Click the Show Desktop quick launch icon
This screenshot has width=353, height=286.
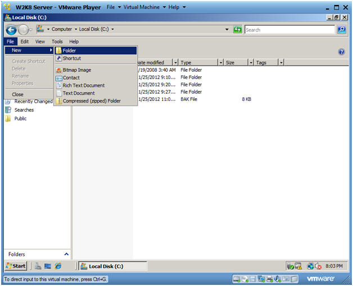click(48, 266)
